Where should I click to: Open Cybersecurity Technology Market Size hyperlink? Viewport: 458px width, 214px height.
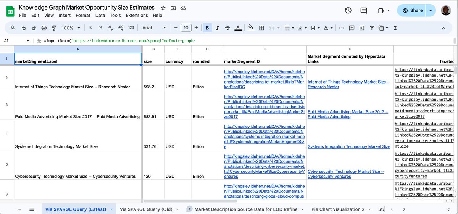[x=346, y=174]
